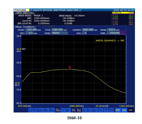
Task: Click the 1185.000nm stop axis label
Action: (126, 106)
